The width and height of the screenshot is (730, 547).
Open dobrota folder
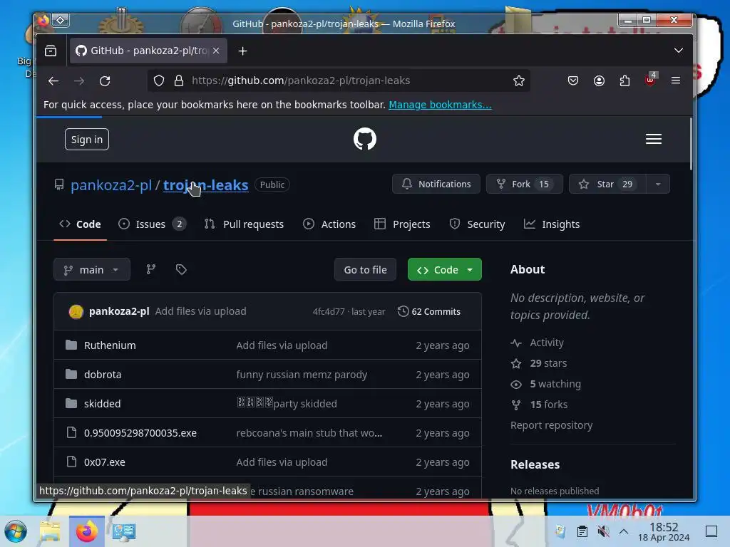click(x=103, y=375)
